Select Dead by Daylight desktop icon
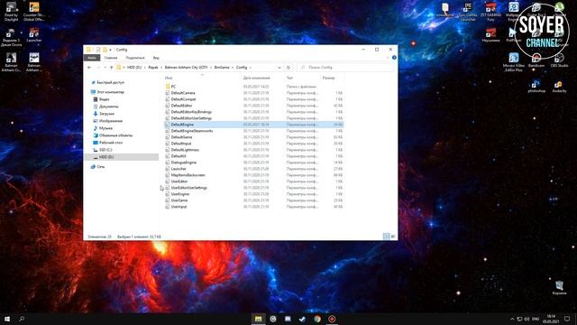Image resolution: width=577 pixels, height=325 pixels. pos(12,12)
